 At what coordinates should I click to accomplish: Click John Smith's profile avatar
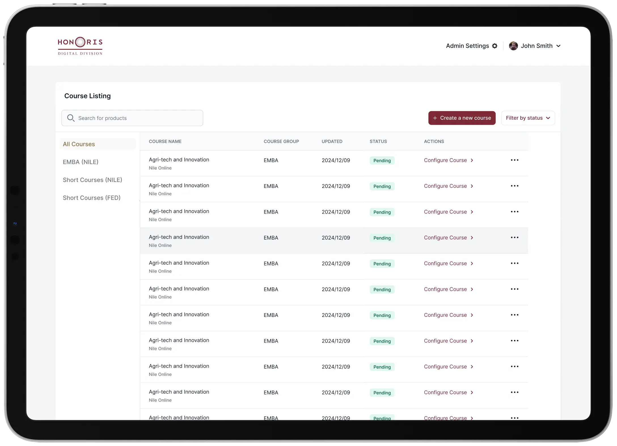click(513, 46)
